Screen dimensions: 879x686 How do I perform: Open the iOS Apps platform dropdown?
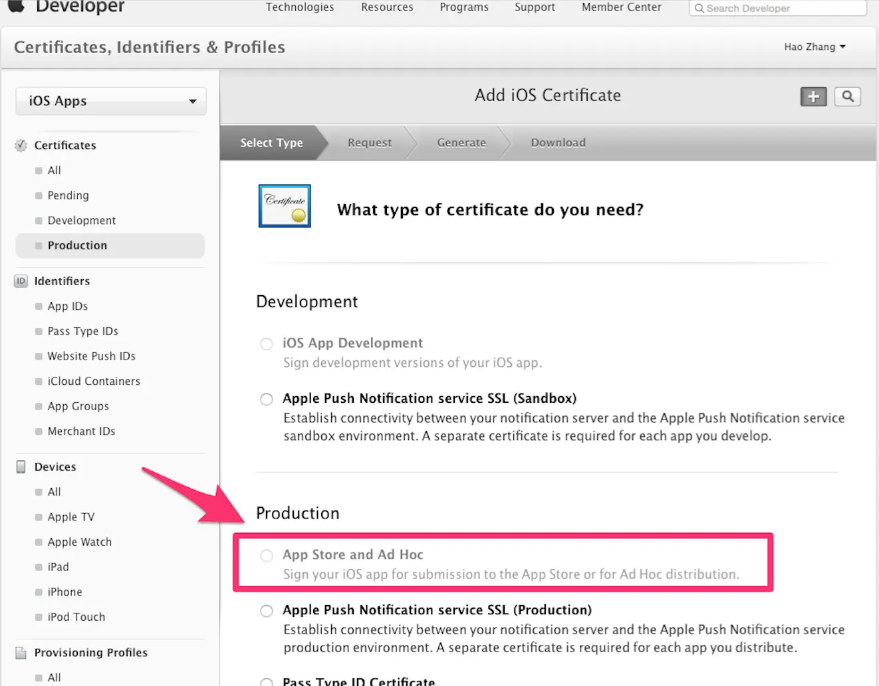click(x=111, y=101)
